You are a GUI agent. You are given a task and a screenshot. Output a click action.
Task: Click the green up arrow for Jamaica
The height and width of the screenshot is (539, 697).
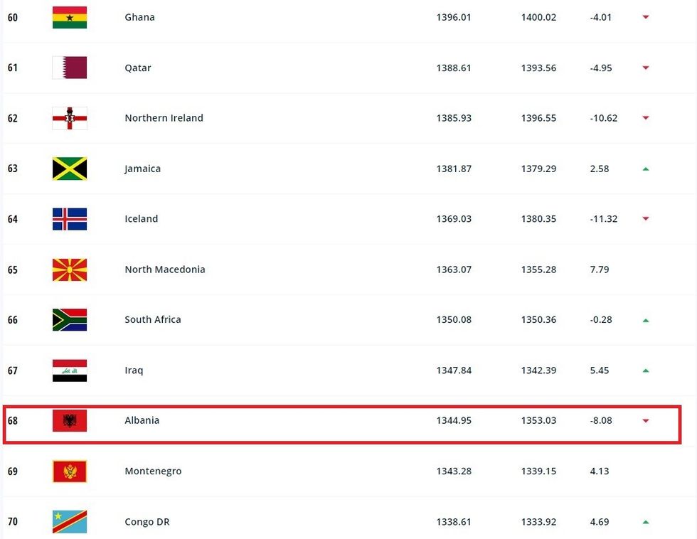[x=646, y=169]
